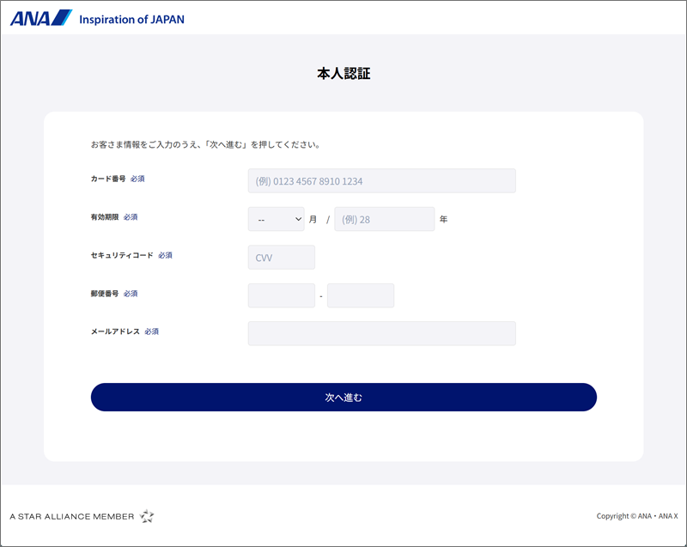687x547 pixels.
Task: Click the ANA logo in header
Action: (x=40, y=18)
